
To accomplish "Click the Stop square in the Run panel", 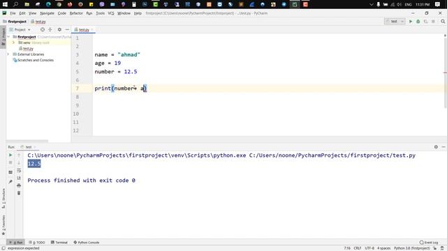I will pos(10,162).
